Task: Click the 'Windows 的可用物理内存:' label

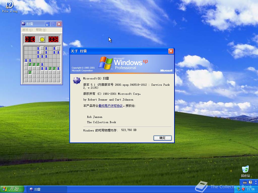Action: tap(101, 130)
